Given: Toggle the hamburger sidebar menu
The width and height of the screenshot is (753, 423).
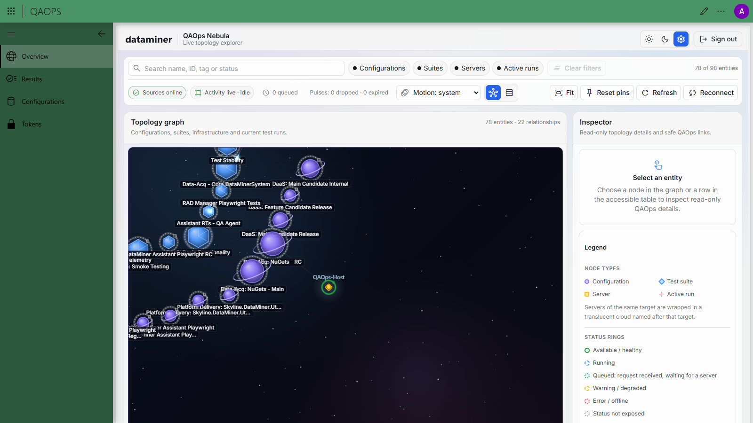Looking at the screenshot, I should pos(11,34).
